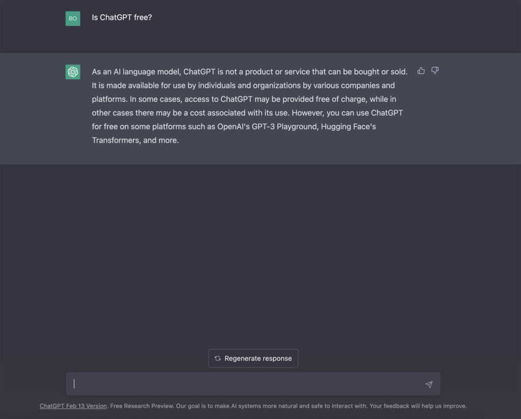This screenshot has width=521, height=419.
Task: Open the ChatGPT Feb 13 Version link
Action: pos(73,406)
